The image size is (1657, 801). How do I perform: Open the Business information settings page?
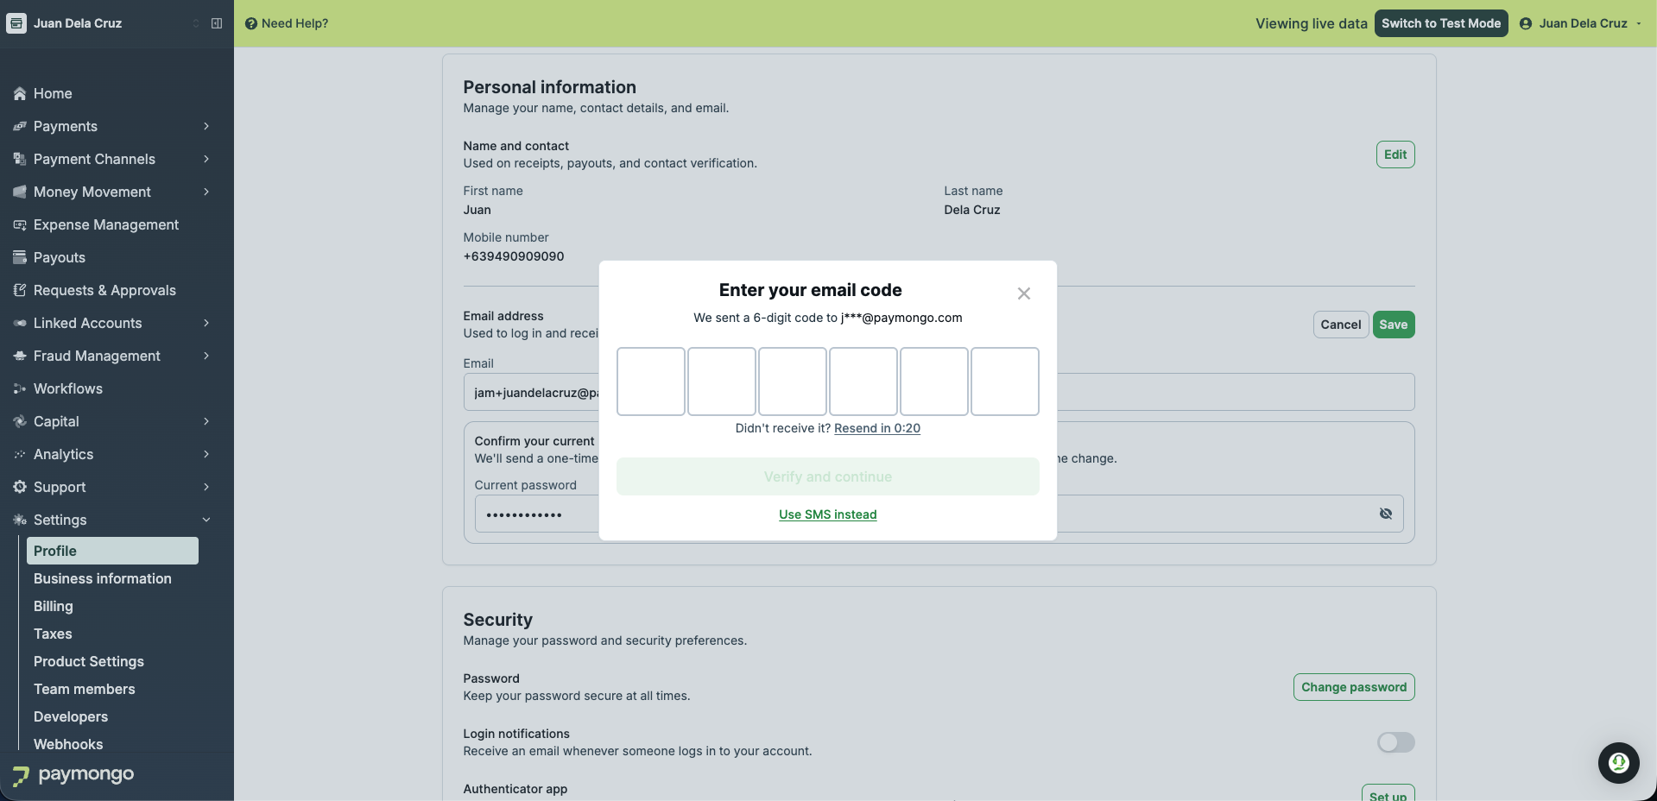click(x=103, y=578)
